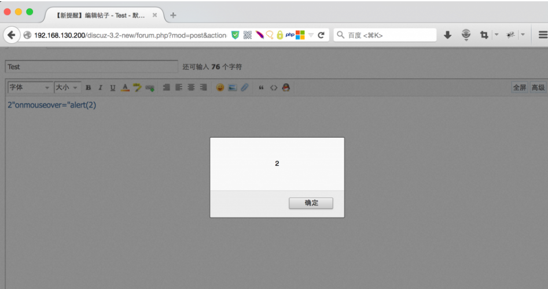Click the QQ penguin icon
Image resolution: width=548 pixels, height=289 pixels.
pyautogui.click(x=285, y=88)
